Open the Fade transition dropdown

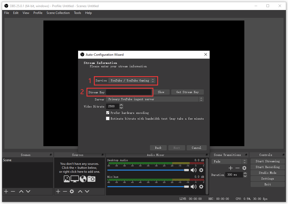click(229, 161)
